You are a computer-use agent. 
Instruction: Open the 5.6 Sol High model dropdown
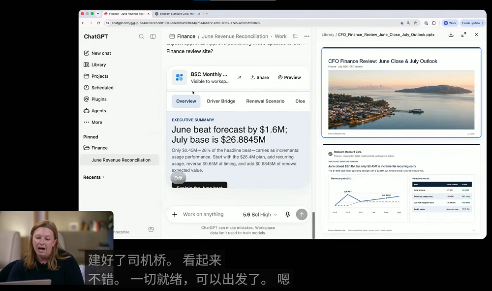[x=260, y=214]
